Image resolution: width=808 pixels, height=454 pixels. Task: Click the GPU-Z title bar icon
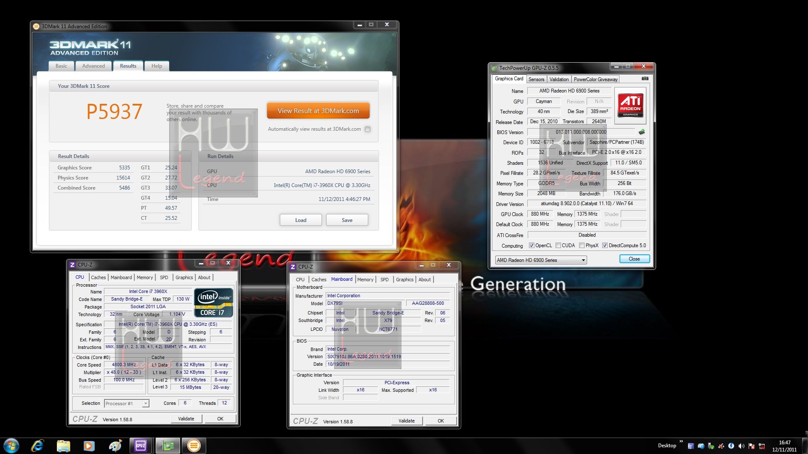pos(494,68)
